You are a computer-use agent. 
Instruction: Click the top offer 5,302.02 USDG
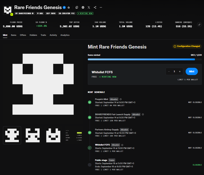(70, 26)
